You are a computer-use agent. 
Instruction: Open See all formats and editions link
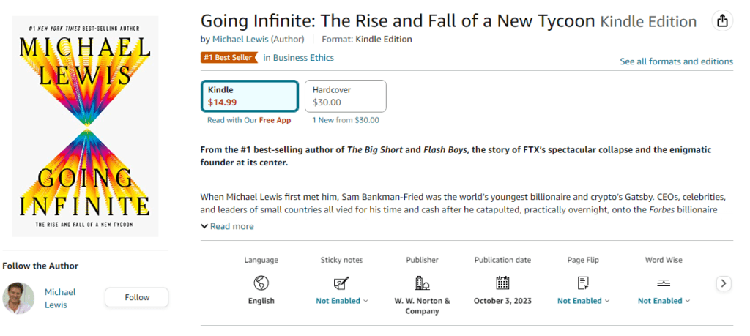[x=676, y=61]
